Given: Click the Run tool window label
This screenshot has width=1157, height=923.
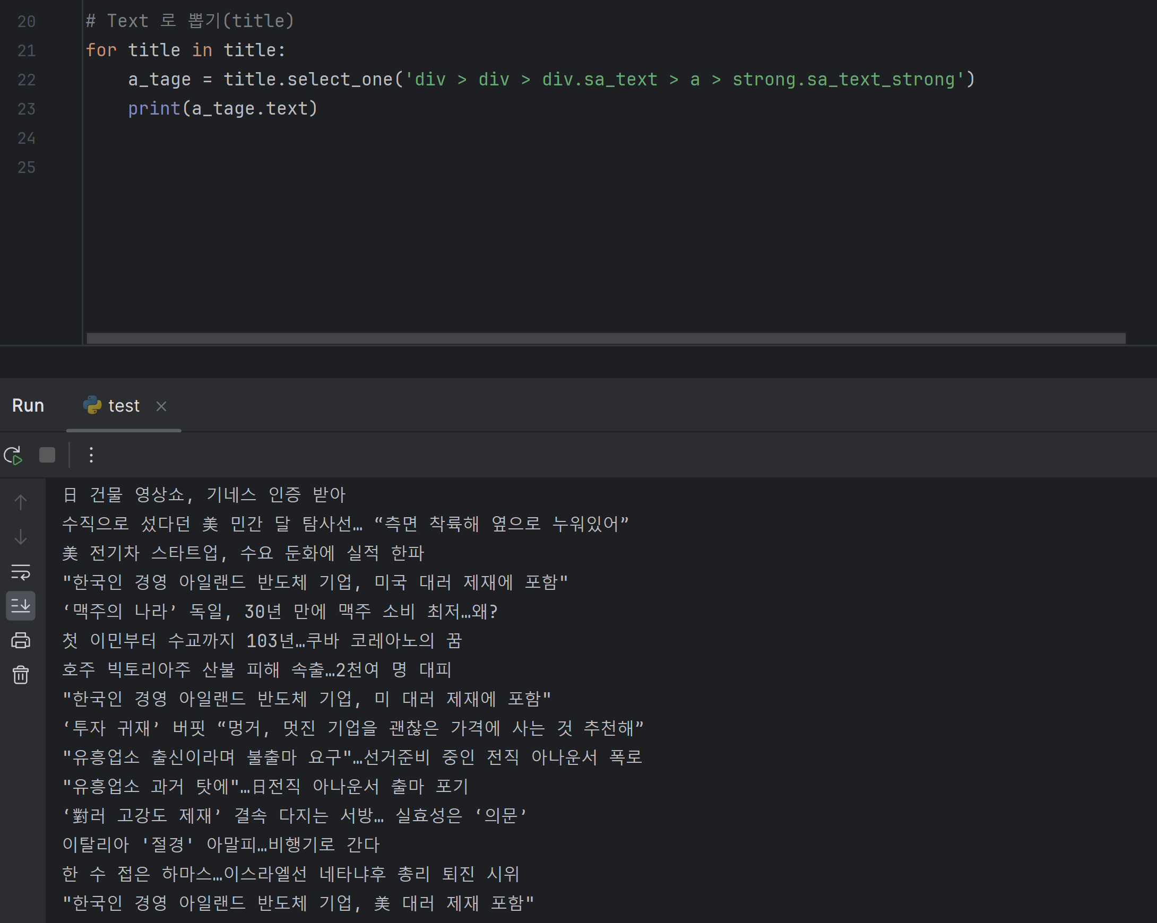Looking at the screenshot, I should pyautogui.click(x=28, y=405).
